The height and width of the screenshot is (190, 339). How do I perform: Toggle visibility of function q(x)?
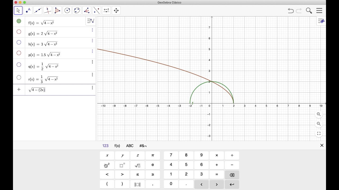[x=19, y=65]
